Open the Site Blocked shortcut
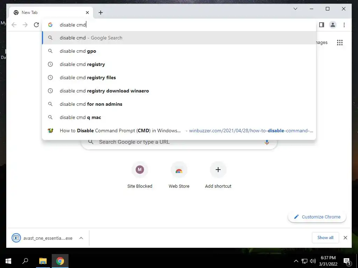358x268 pixels. pos(140,175)
